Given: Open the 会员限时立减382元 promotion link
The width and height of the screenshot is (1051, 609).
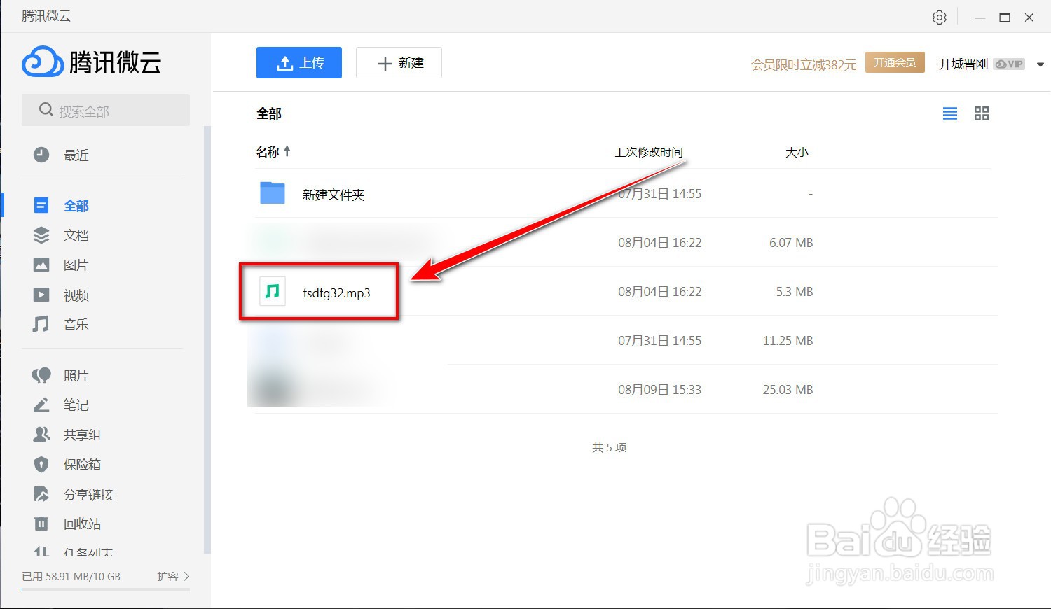Looking at the screenshot, I should 804,64.
